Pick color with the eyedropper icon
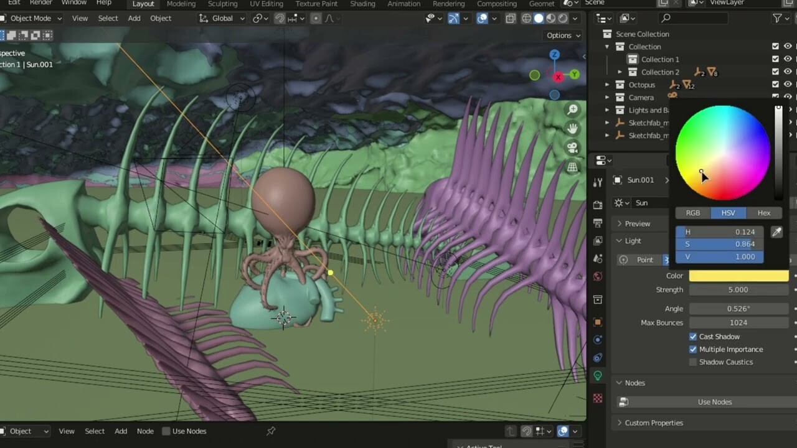 [776, 232]
